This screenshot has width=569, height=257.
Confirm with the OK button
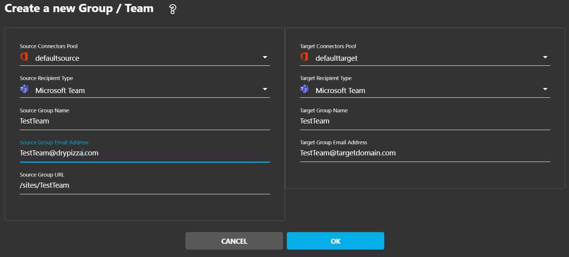[336, 241]
